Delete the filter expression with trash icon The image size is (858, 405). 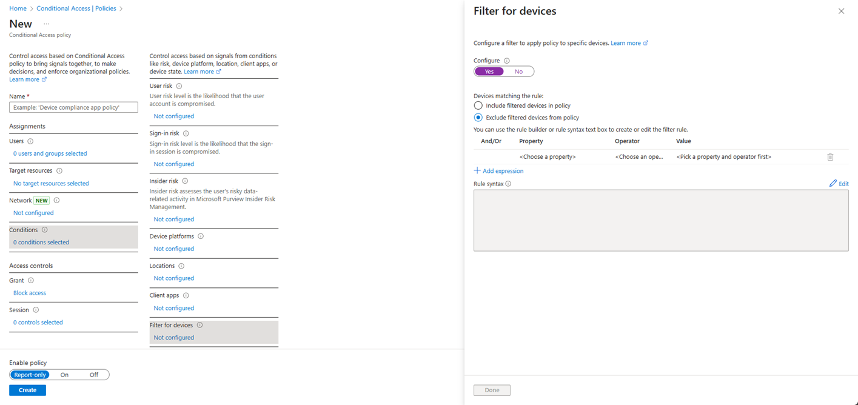click(x=830, y=157)
